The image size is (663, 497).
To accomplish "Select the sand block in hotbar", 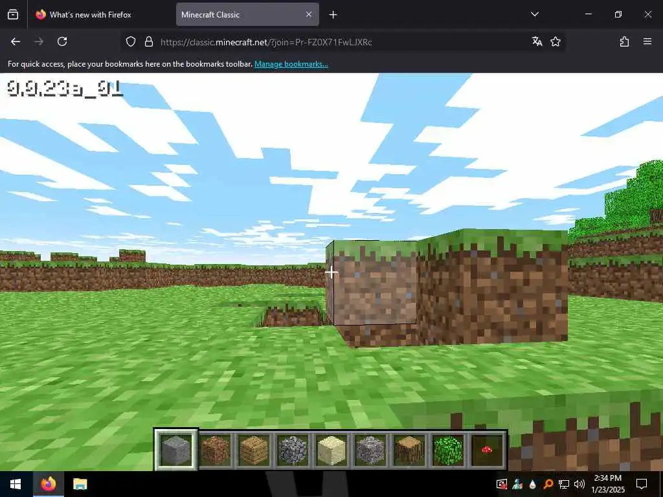I will pyautogui.click(x=331, y=450).
